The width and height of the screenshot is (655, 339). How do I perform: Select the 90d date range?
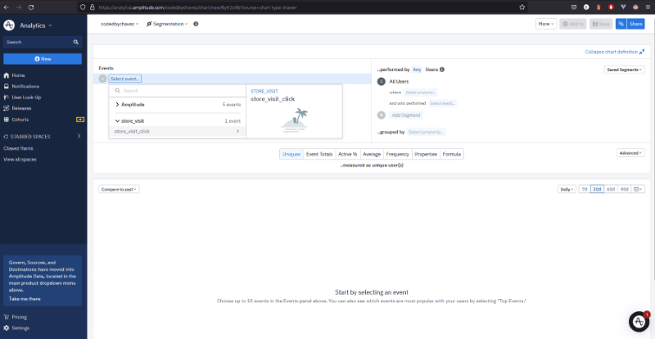point(624,189)
